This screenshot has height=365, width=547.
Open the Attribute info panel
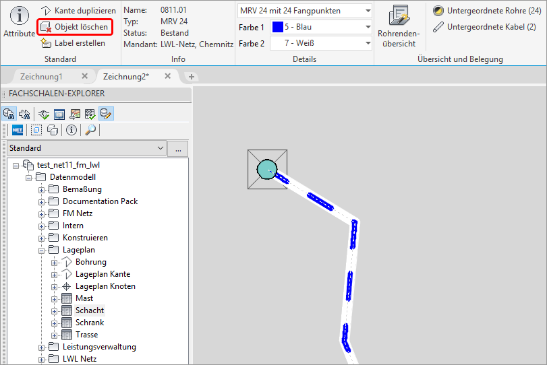(19, 22)
